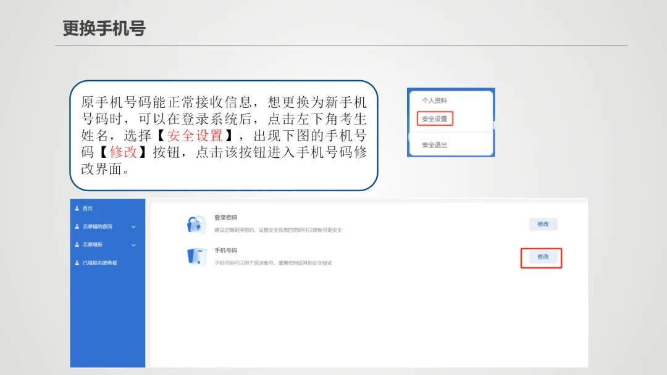Click the user icon next to 首页

76,208
